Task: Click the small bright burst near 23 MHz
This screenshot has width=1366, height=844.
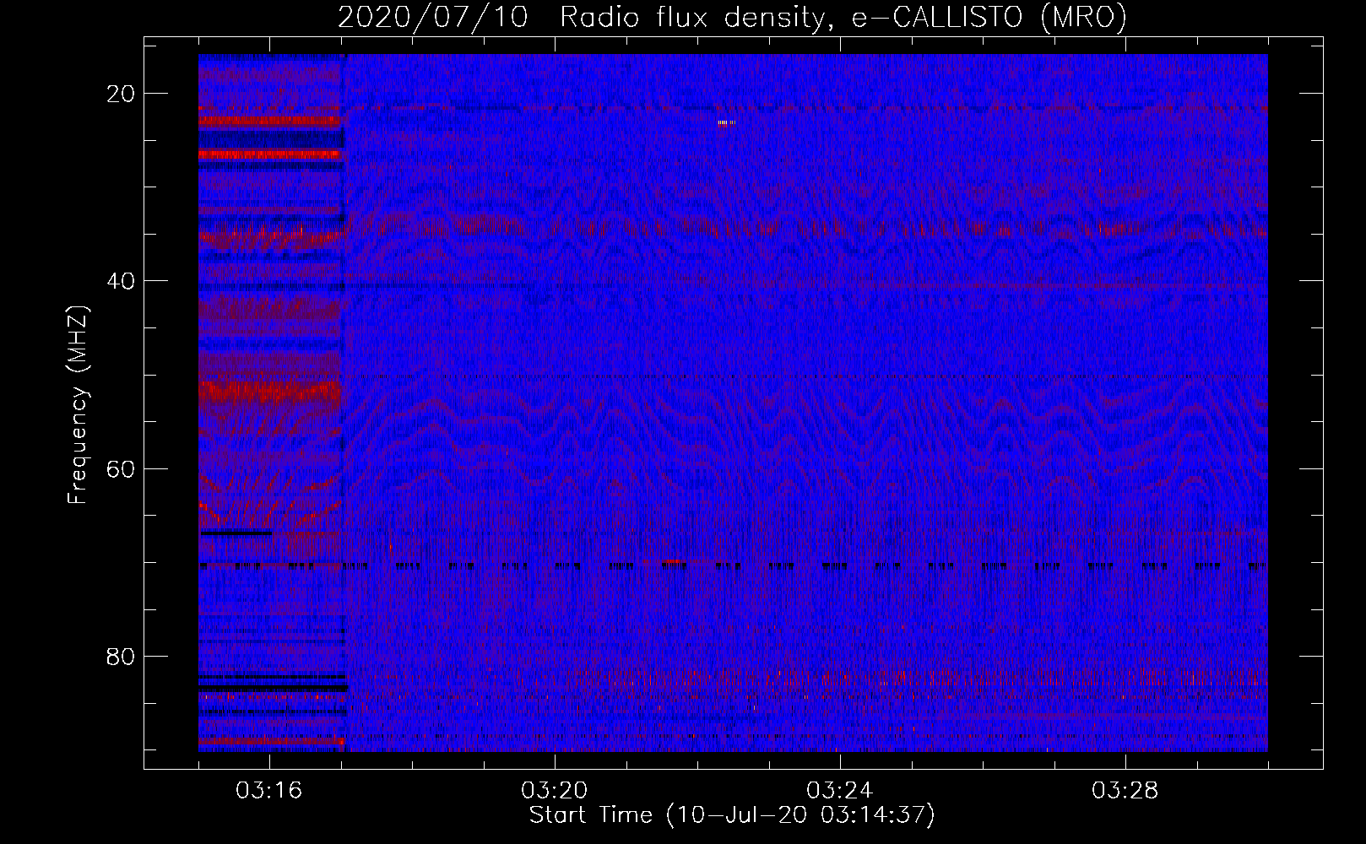Action: coord(726,123)
